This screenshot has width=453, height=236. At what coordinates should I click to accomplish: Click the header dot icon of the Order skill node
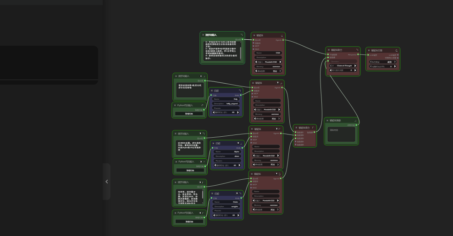(212, 193)
